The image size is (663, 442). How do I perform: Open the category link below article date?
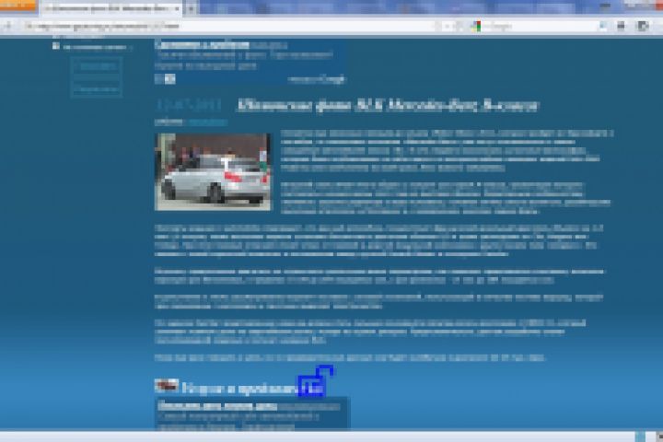[x=207, y=122]
